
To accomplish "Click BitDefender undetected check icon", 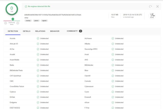I will click(x=113, y=65).
